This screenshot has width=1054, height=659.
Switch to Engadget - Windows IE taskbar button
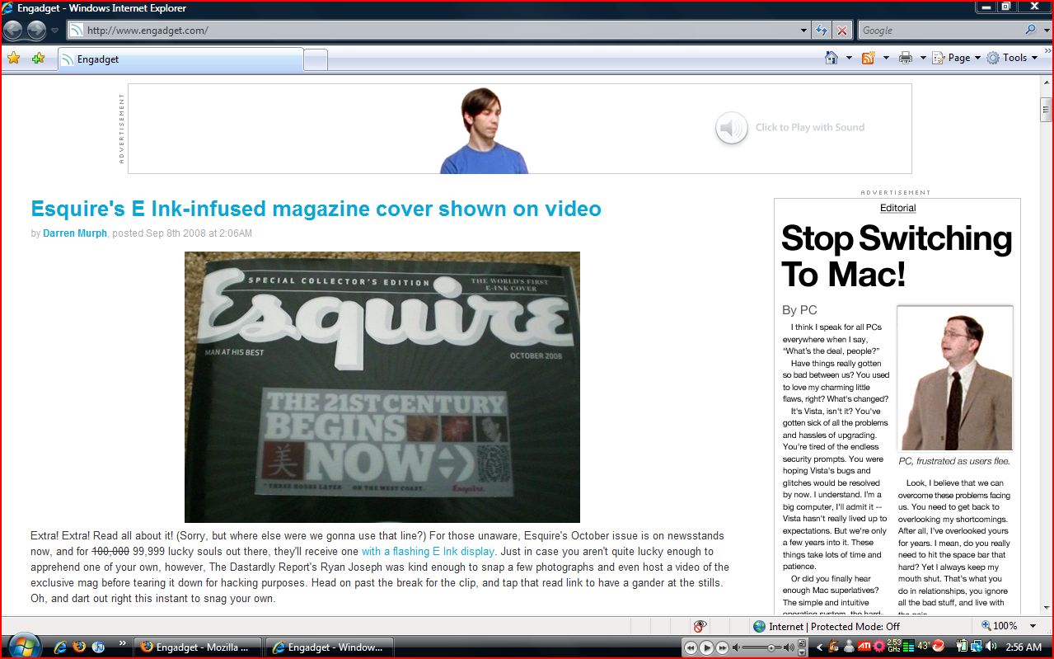click(330, 647)
